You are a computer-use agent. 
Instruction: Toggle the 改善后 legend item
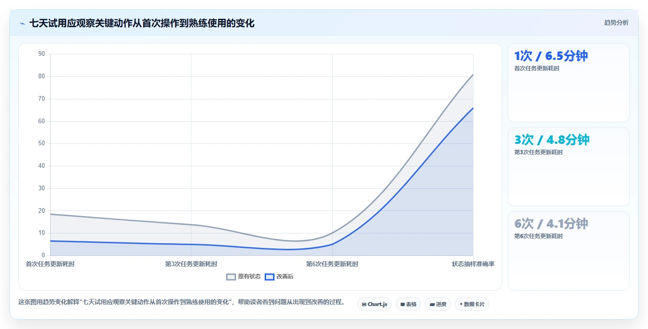click(279, 277)
